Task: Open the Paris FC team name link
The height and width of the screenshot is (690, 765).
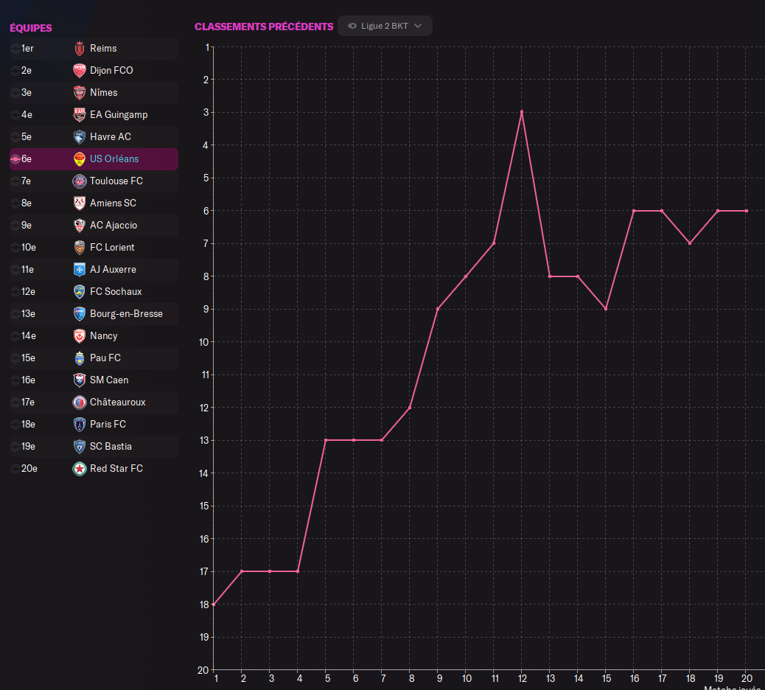Action: pos(108,425)
